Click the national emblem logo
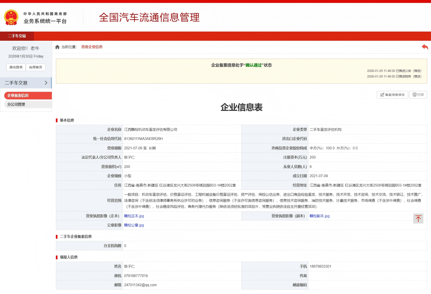The width and height of the screenshot is (431, 294). 11,17
